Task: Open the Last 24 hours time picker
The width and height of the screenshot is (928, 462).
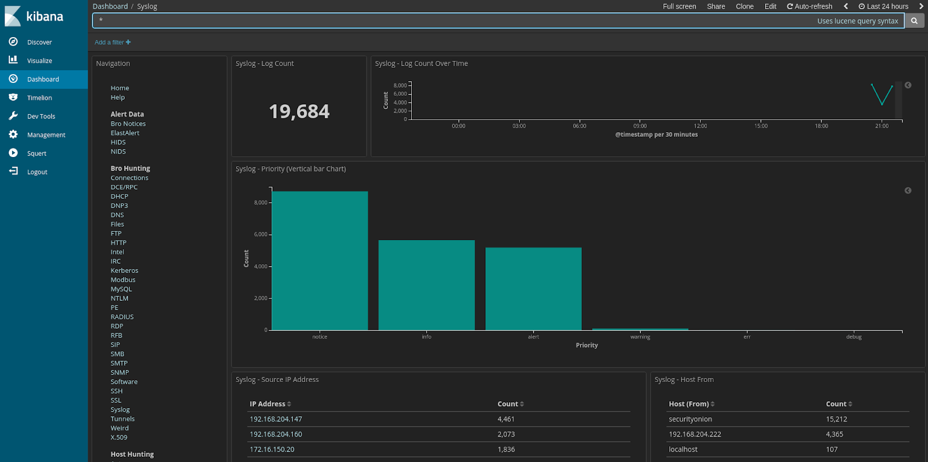Action: 883,6
